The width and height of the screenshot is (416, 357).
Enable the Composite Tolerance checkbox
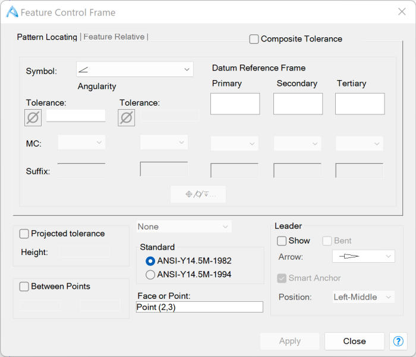254,39
